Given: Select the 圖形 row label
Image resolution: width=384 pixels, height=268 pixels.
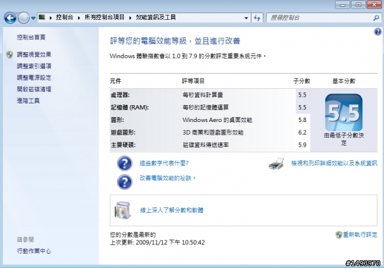Looking at the screenshot, I should click(118, 120).
